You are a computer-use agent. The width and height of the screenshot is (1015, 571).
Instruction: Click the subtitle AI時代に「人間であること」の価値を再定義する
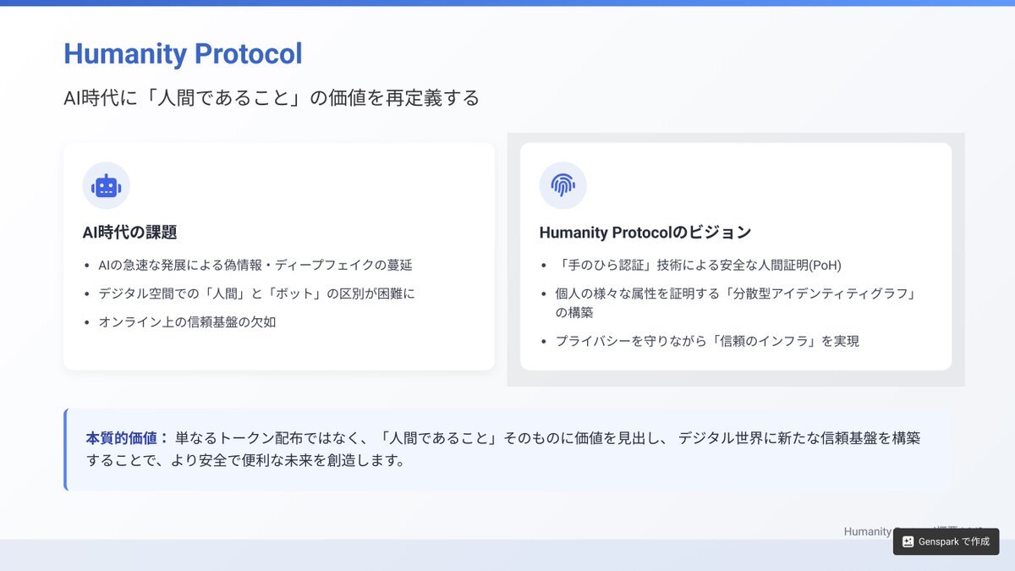(272, 98)
